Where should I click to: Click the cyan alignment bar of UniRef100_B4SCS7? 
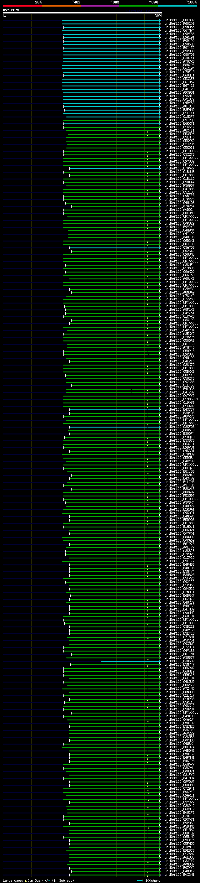click(115, 410)
